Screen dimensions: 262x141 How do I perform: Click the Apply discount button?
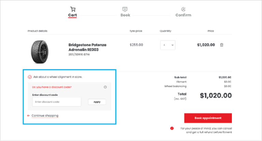click(97, 102)
